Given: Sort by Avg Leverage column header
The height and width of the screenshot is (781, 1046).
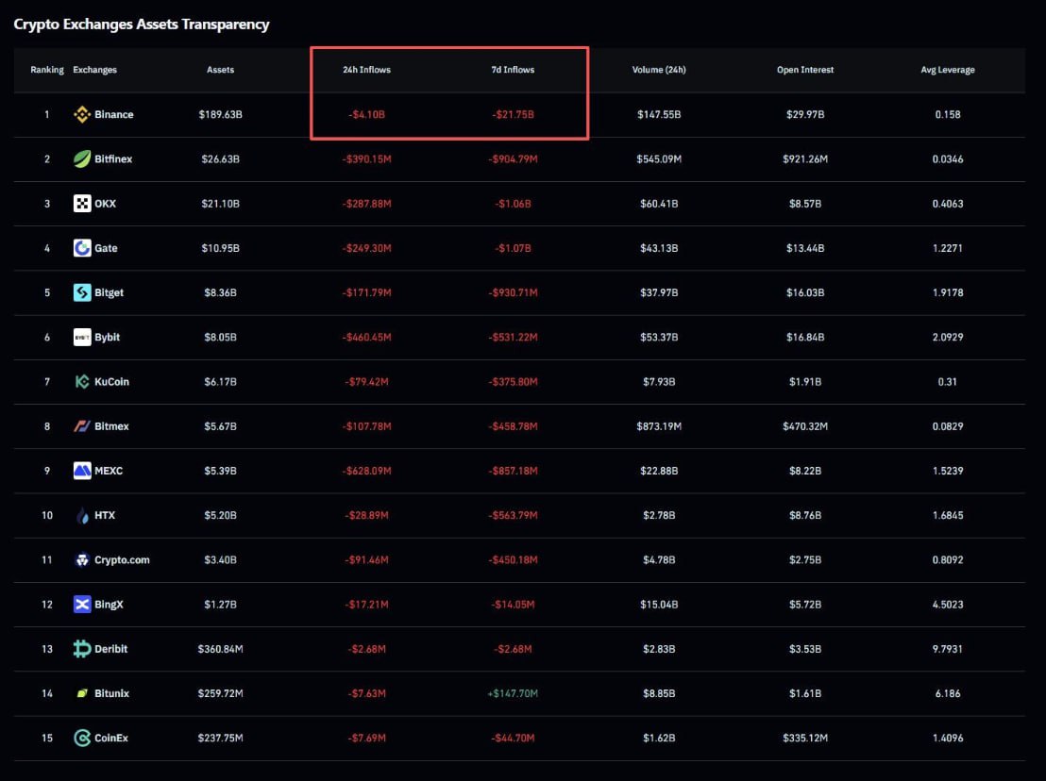Looking at the screenshot, I should click(x=947, y=70).
